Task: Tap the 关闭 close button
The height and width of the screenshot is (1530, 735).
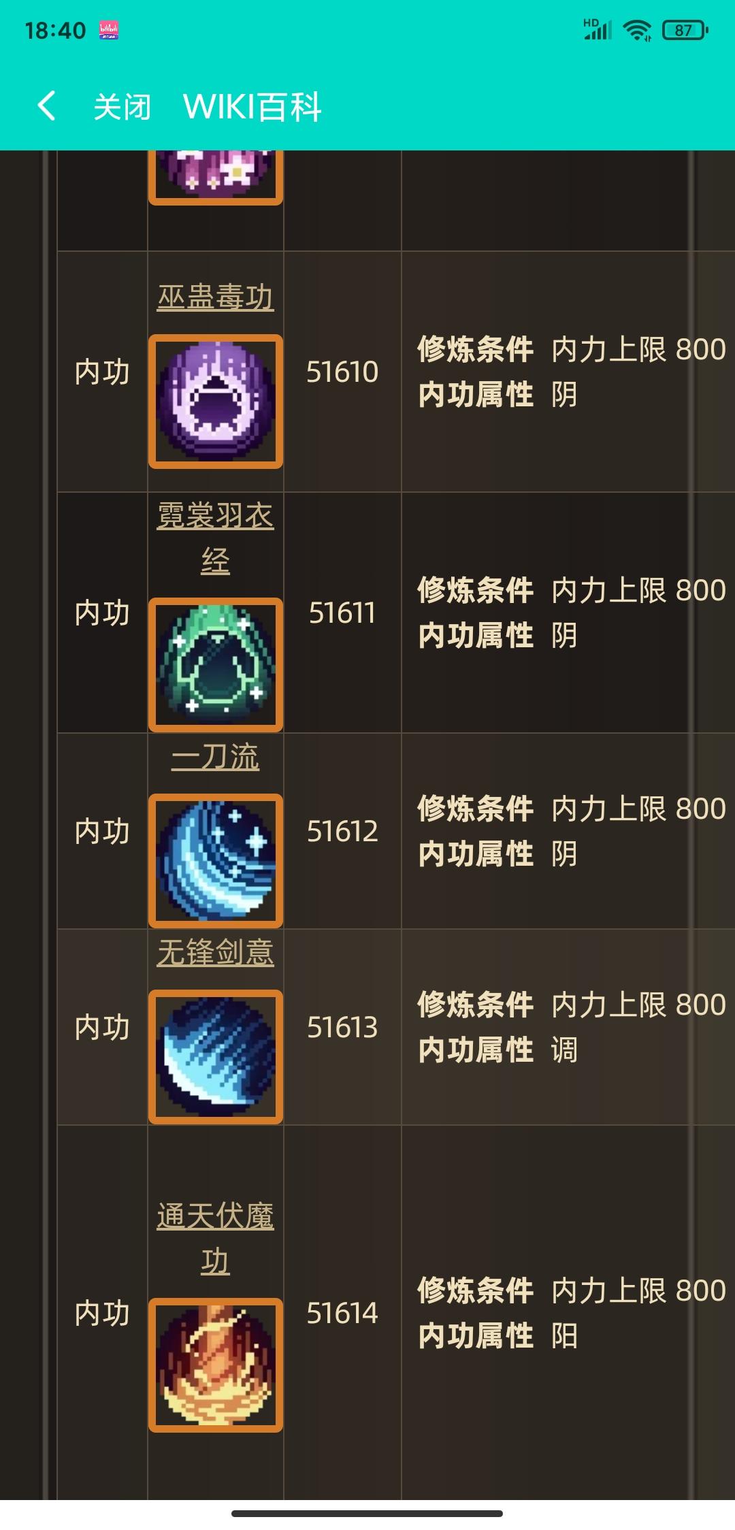Action: [122, 108]
